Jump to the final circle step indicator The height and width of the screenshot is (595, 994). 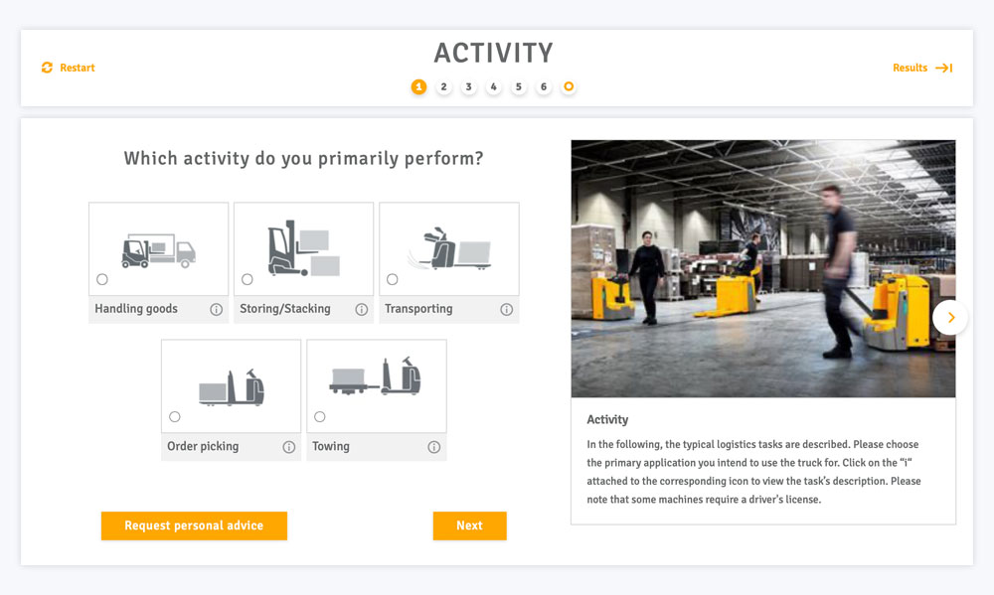coord(569,87)
